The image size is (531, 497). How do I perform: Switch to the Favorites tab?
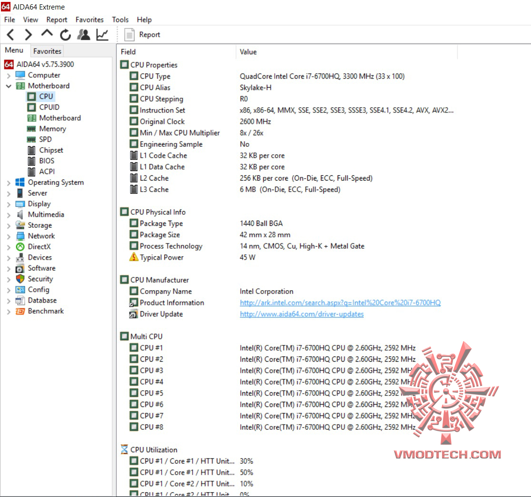[47, 51]
